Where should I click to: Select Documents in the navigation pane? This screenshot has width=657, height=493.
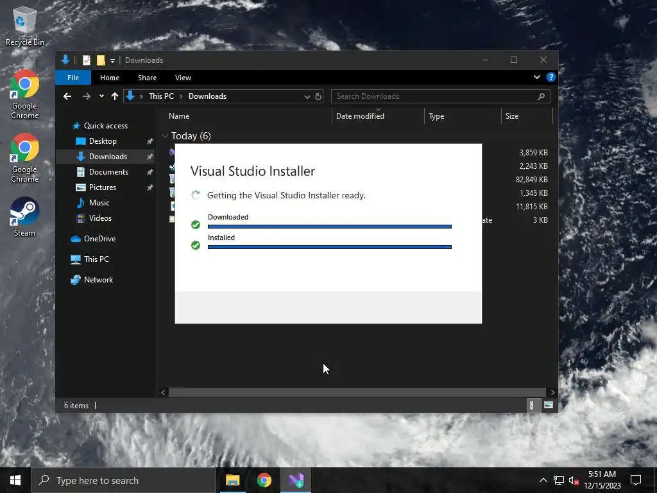click(109, 172)
